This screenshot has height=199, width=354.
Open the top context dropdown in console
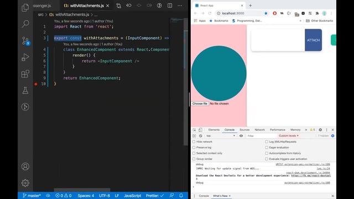[x=221, y=136]
